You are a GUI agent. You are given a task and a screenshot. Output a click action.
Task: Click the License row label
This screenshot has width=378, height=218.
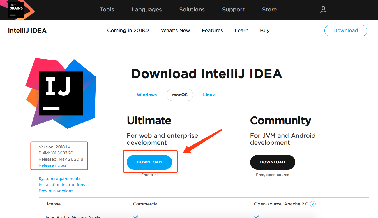tap(53, 204)
